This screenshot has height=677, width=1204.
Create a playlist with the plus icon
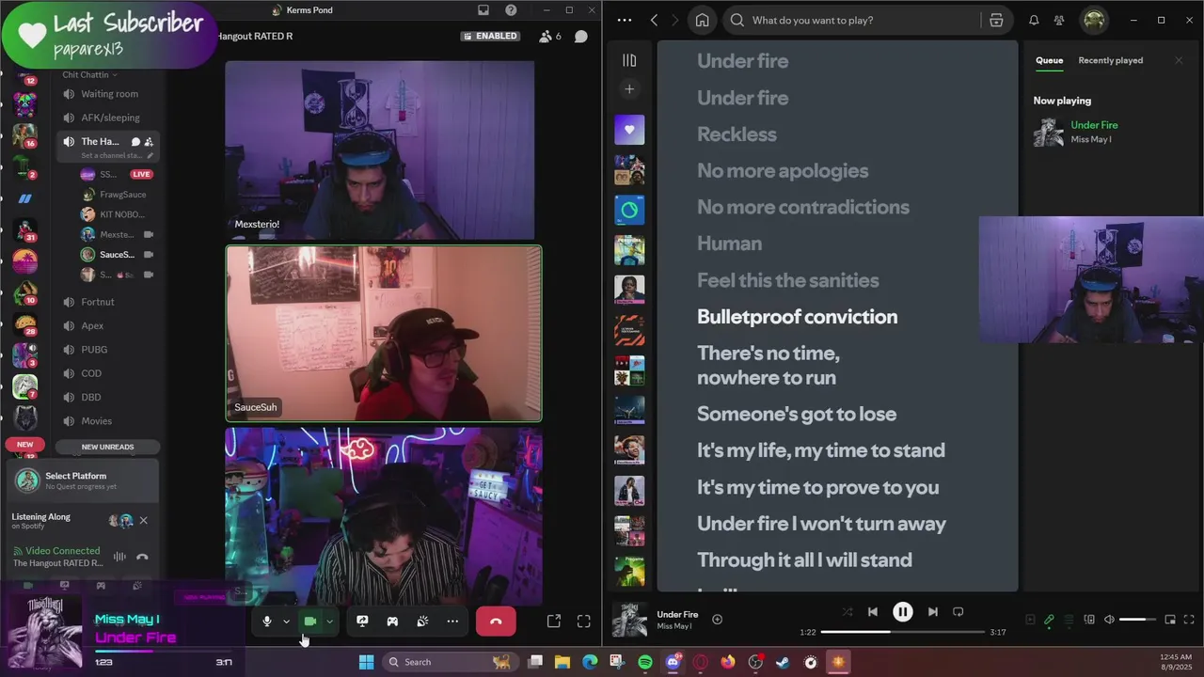629,89
